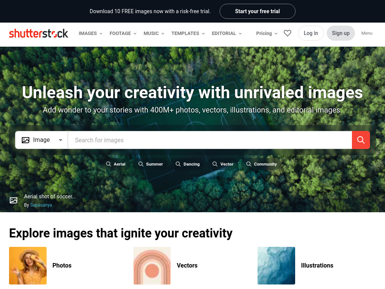The height and width of the screenshot is (289, 385).
Task: Open the Aerial shot of soccer caption
Action: 50,196
